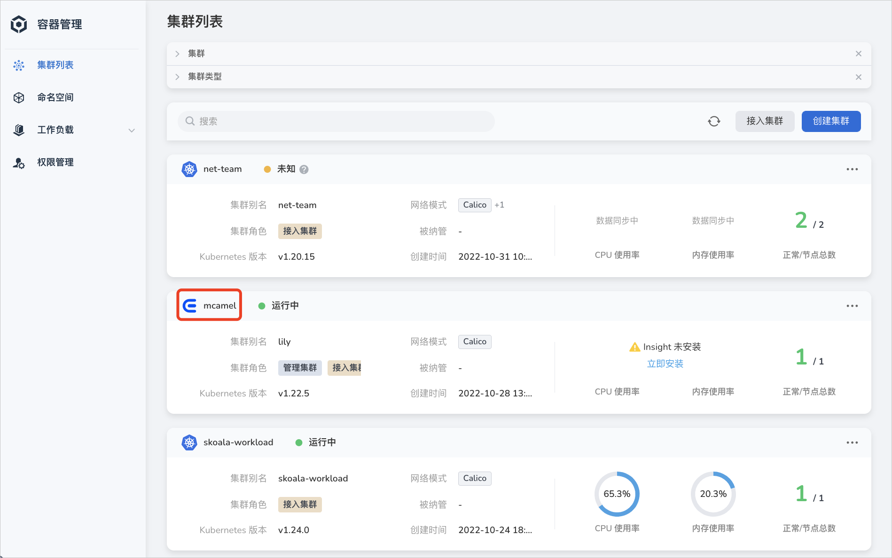This screenshot has height=558, width=892.
Task: Click the +1 network mode indicator
Action: click(499, 205)
